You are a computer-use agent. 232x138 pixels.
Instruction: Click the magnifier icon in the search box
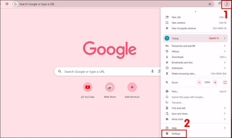click(60, 71)
